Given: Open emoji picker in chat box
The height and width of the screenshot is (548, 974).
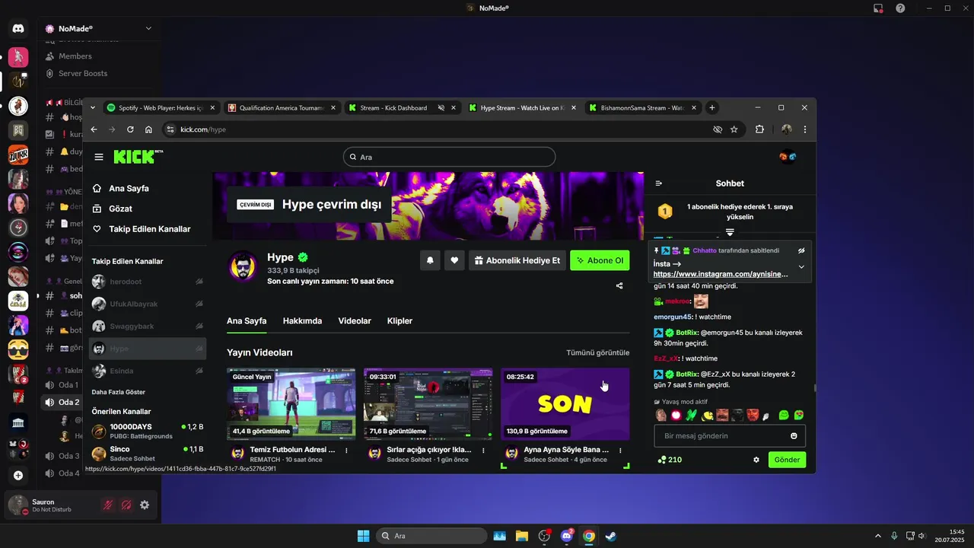Looking at the screenshot, I should pyautogui.click(x=794, y=436).
